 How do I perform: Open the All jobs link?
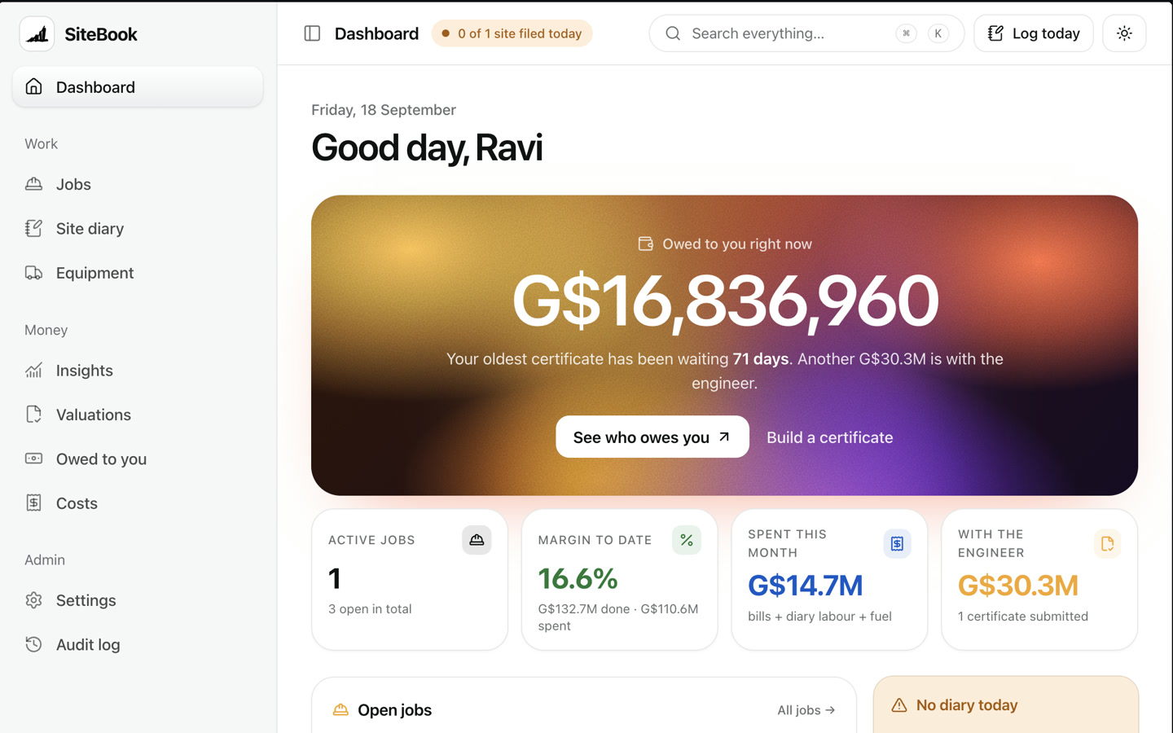point(806,710)
